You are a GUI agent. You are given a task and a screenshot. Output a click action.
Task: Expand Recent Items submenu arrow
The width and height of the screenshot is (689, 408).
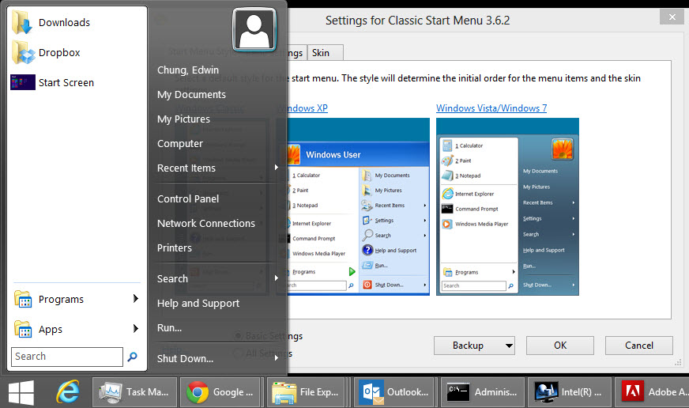[277, 168]
